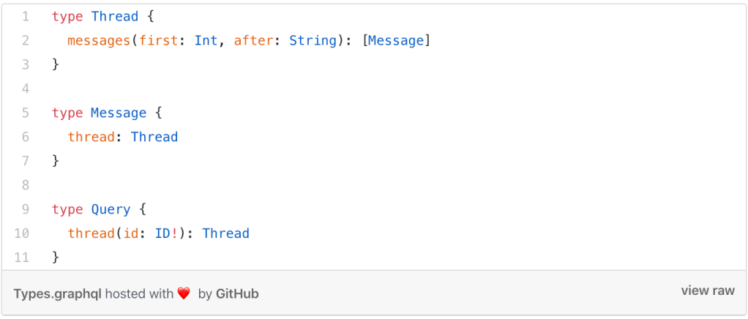This screenshot has width=748, height=319.
Task: Click the Int type in messages arguments
Action: coord(206,40)
